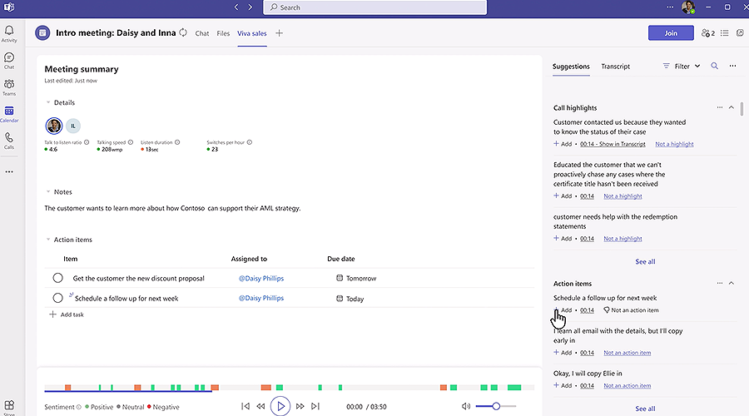Collapse the Call highlights panel
This screenshot has width=749, height=416.
pos(732,107)
